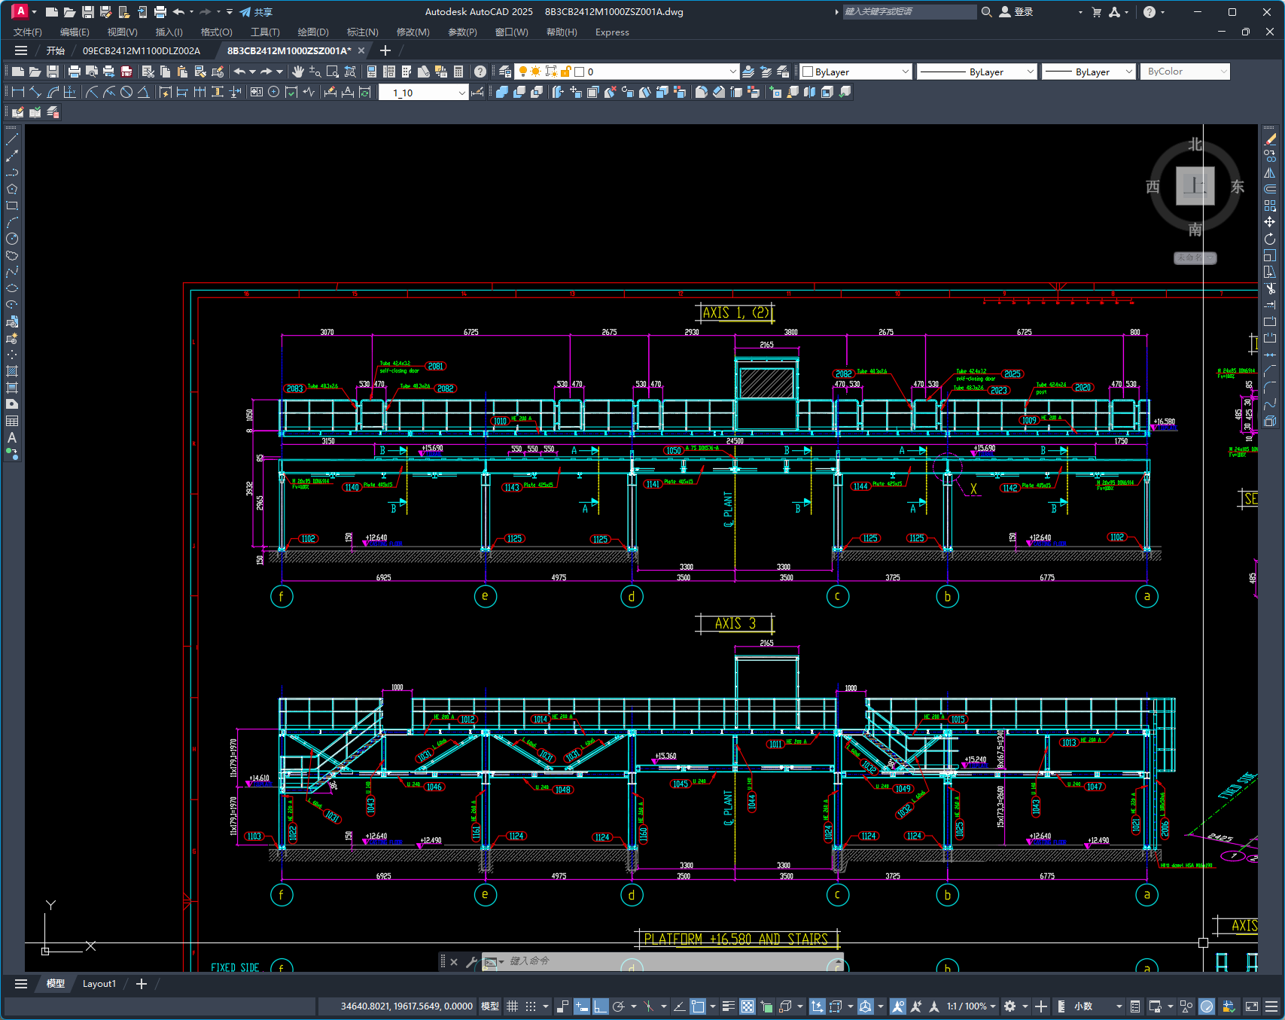Click the 登录 sign-in button
The image size is (1285, 1020).
1016,12
